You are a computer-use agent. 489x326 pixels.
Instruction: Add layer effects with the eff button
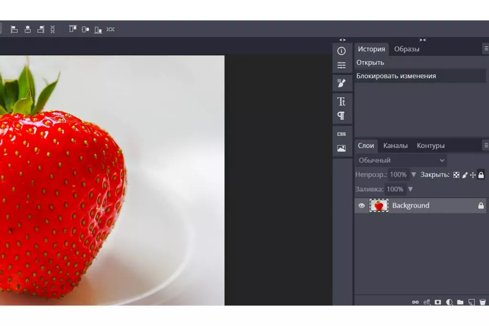click(x=426, y=302)
